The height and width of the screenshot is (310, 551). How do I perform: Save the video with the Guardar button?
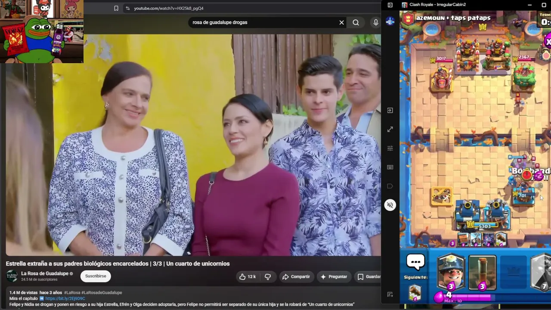(369, 276)
